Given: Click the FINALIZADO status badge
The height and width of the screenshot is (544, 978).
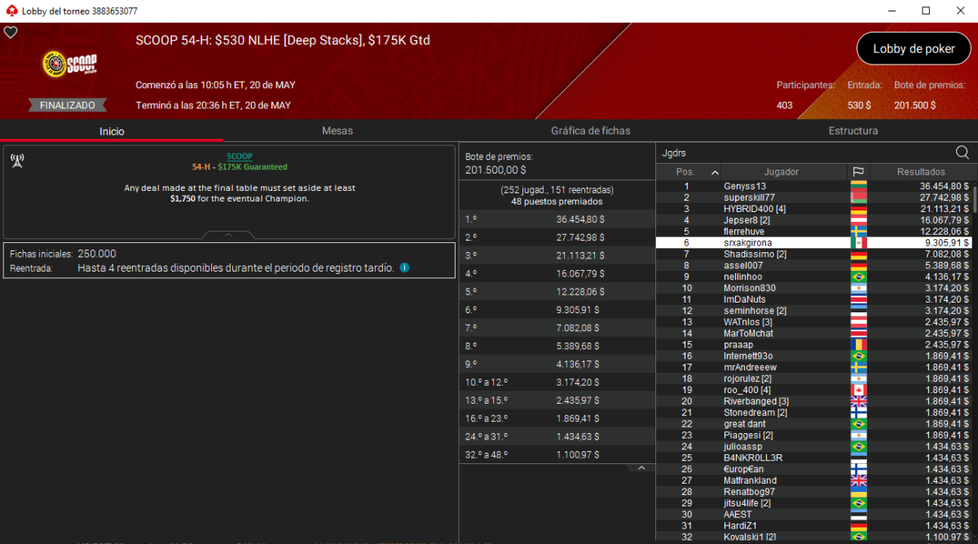Looking at the screenshot, I should pos(68,105).
